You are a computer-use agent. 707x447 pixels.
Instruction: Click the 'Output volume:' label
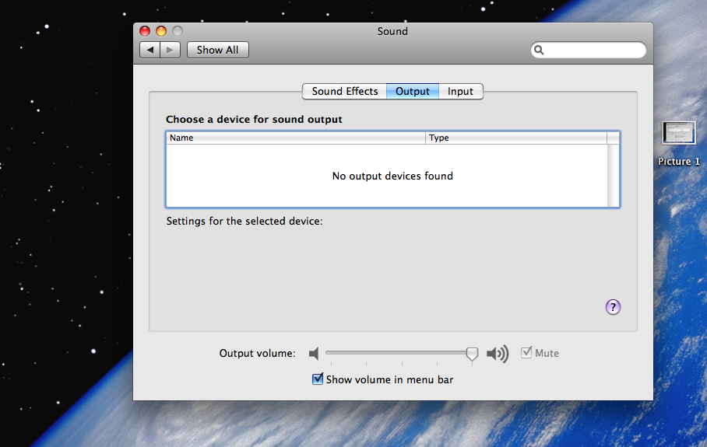(257, 354)
